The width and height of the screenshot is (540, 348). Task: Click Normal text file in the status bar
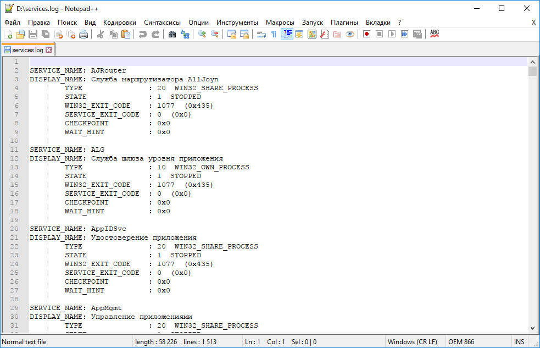pos(24,342)
